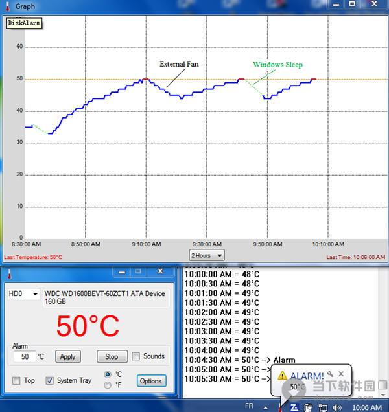Image resolution: width=389 pixels, height=412 pixels.
Task: Click the Alarm temperature input field showing 50
Action: tap(25, 356)
